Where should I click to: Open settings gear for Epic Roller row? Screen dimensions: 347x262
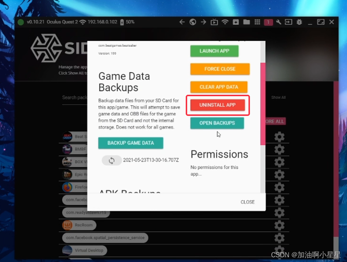point(279,175)
